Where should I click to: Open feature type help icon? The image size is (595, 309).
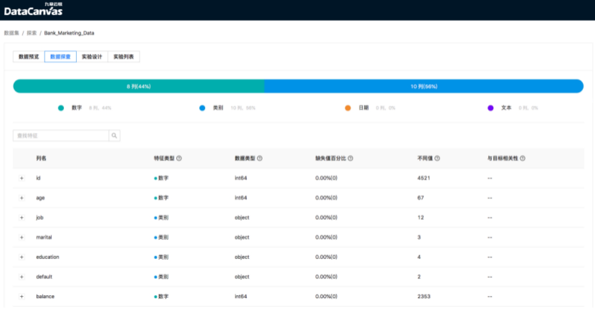[x=179, y=158]
